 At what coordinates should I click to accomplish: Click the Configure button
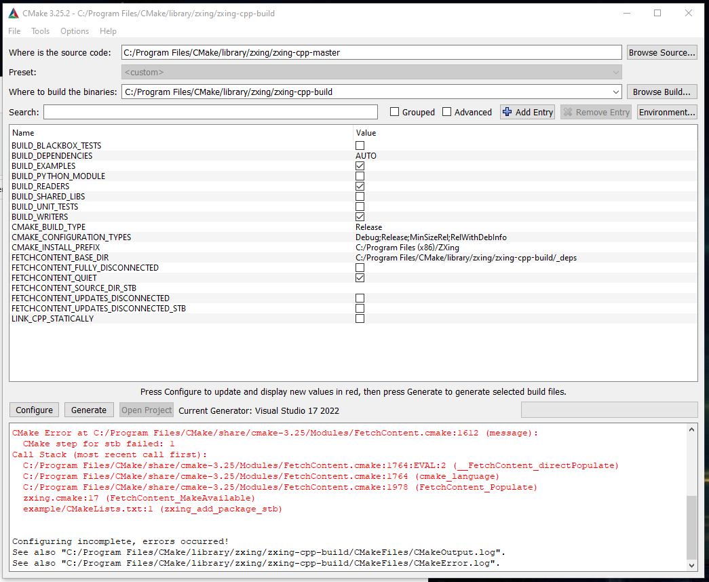point(35,410)
